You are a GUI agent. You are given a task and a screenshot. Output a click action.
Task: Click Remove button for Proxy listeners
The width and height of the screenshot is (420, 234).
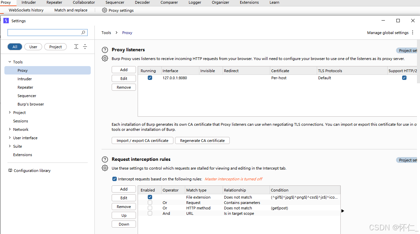124,87
